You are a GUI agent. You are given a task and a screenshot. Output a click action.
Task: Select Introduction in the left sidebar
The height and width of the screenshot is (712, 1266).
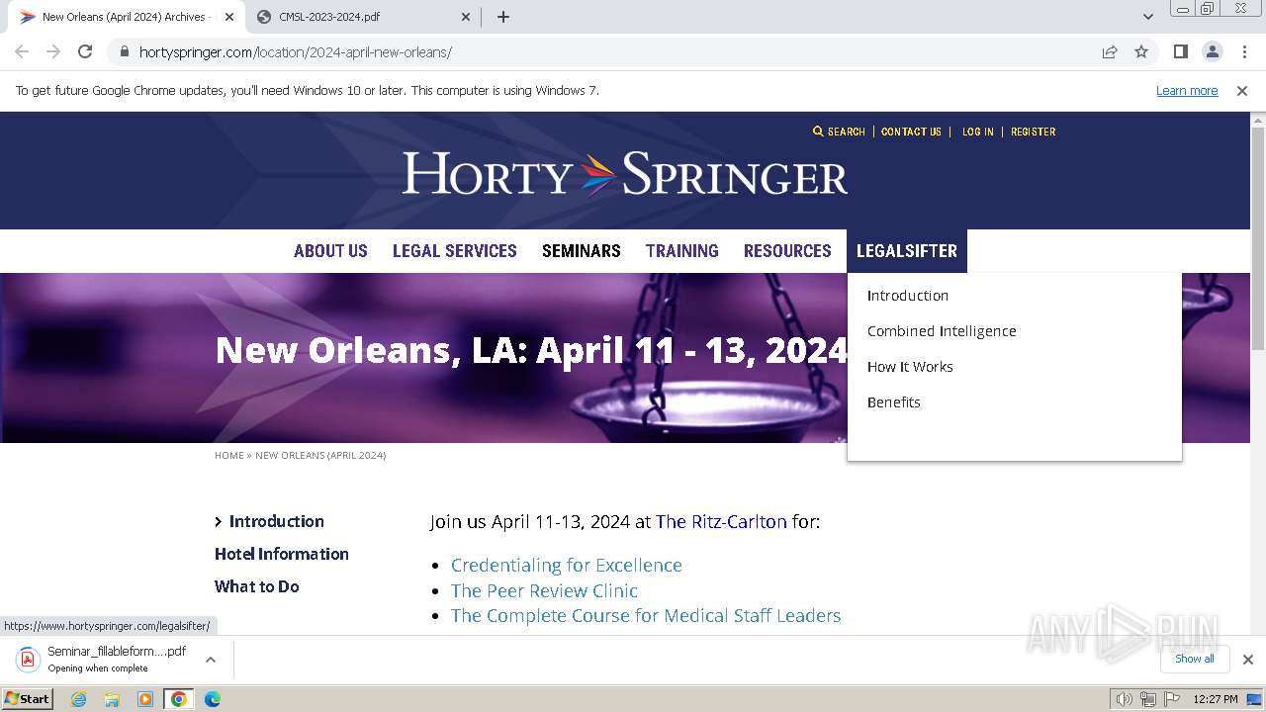(x=276, y=521)
